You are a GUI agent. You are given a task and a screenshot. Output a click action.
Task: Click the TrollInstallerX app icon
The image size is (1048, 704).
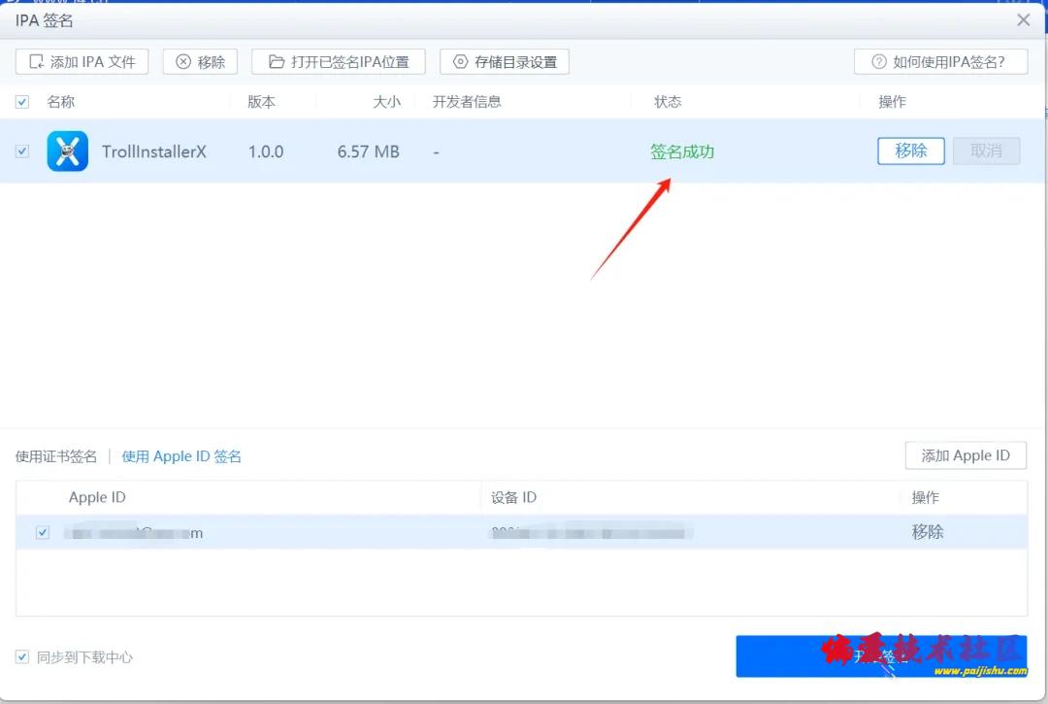click(68, 151)
